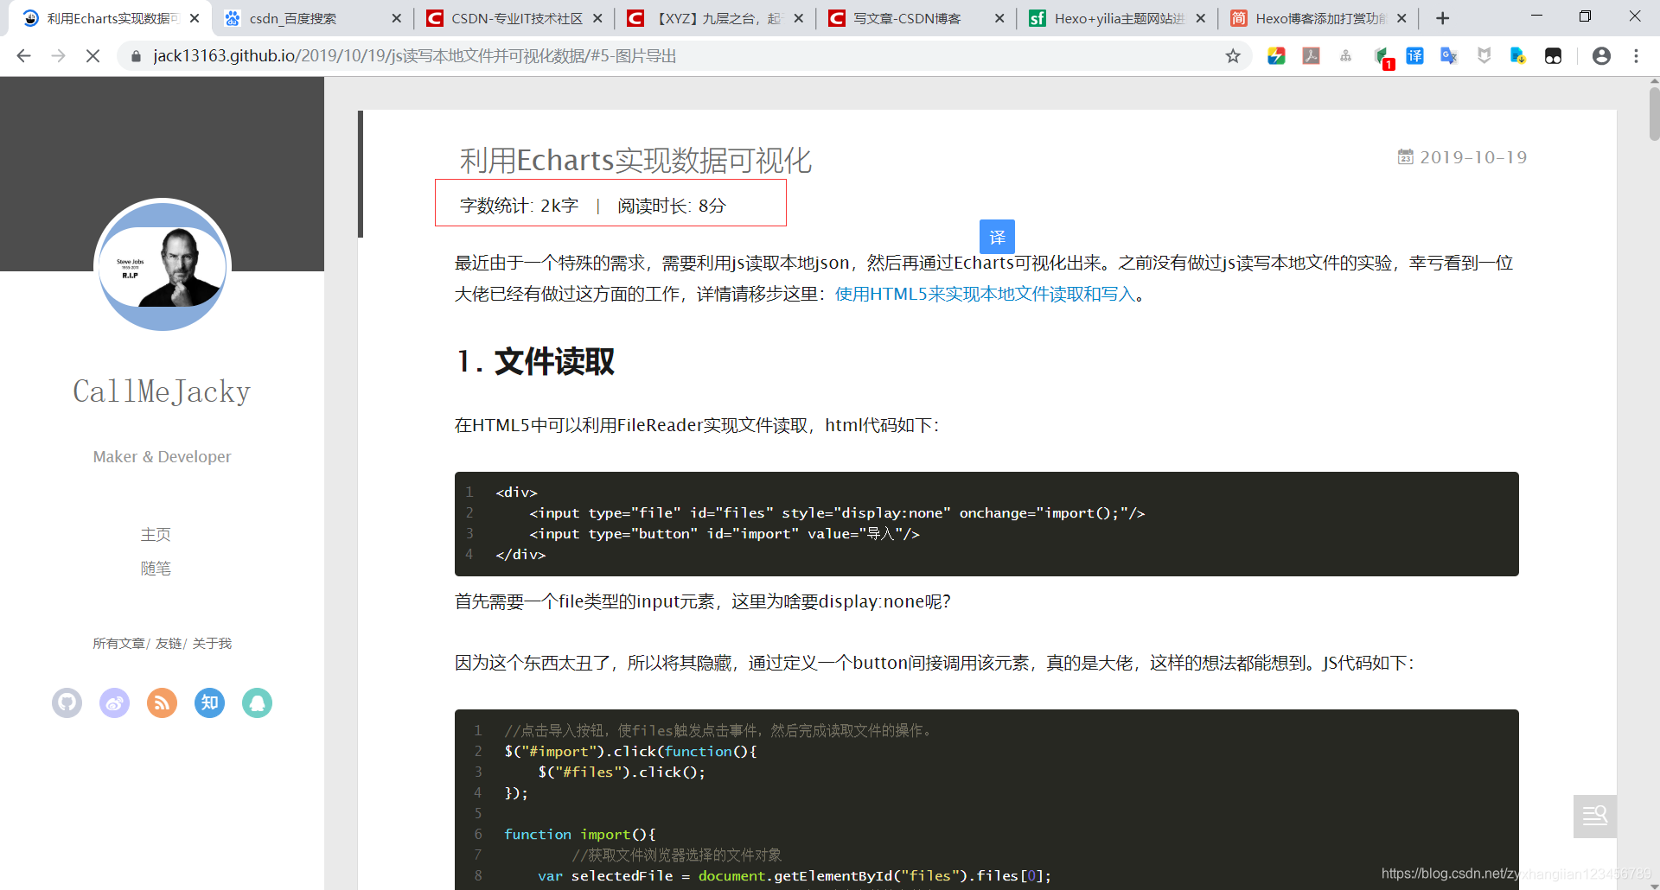Open the user profile icon in the toolbar

coord(1601,56)
